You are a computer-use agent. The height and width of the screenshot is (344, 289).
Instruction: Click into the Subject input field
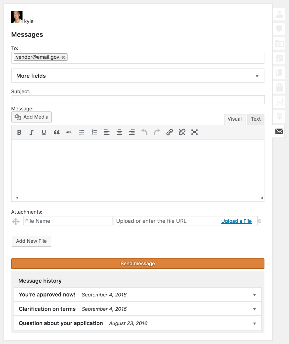point(138,100)
